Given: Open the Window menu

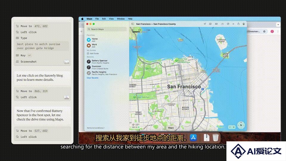Looking at the screenshot, I should point(121,19).
